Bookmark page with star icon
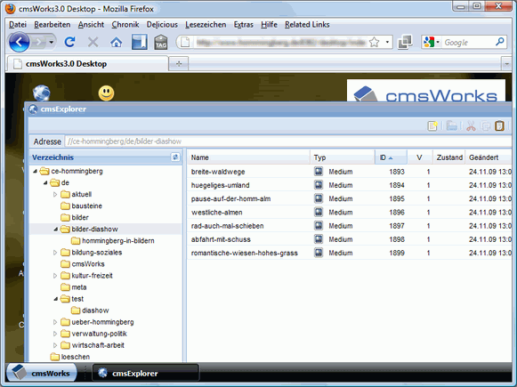 coord(375,42)
